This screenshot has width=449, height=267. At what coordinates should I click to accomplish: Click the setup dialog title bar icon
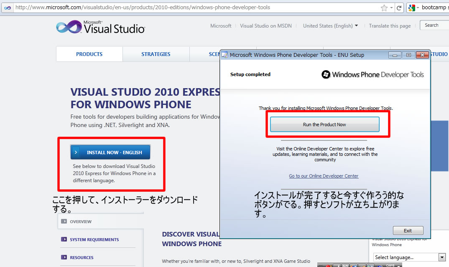tap(225, 55)
